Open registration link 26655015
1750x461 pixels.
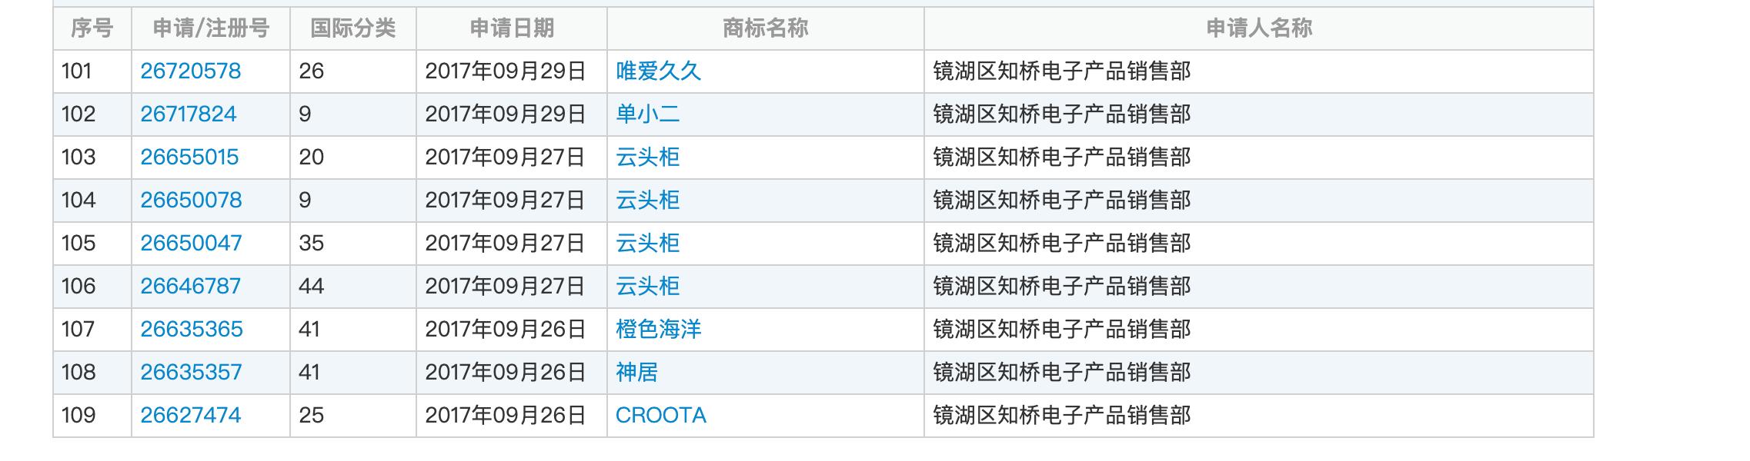(189, 158)
